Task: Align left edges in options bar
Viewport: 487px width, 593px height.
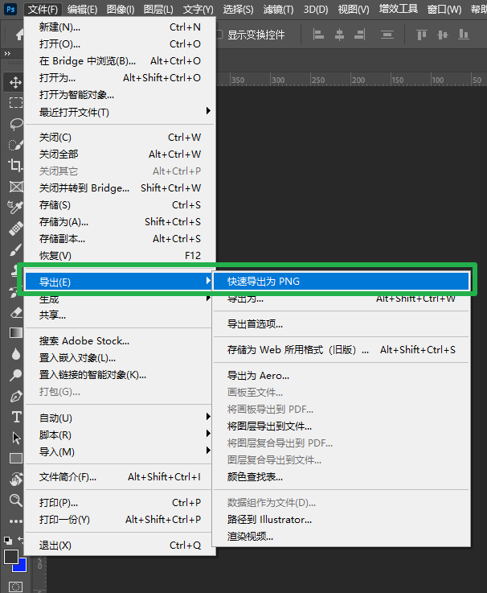Action: click(x=318, y=35)
